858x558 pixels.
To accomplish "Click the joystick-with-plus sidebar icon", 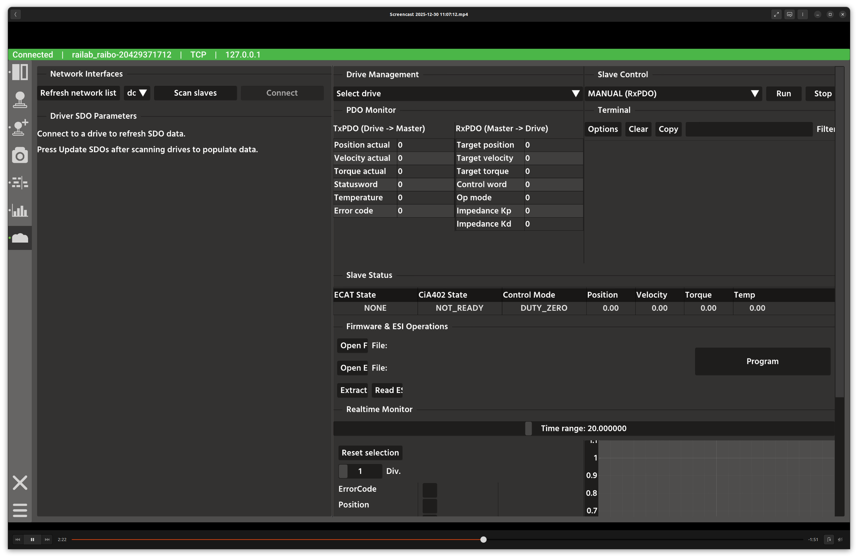I will tap(20, 127).
